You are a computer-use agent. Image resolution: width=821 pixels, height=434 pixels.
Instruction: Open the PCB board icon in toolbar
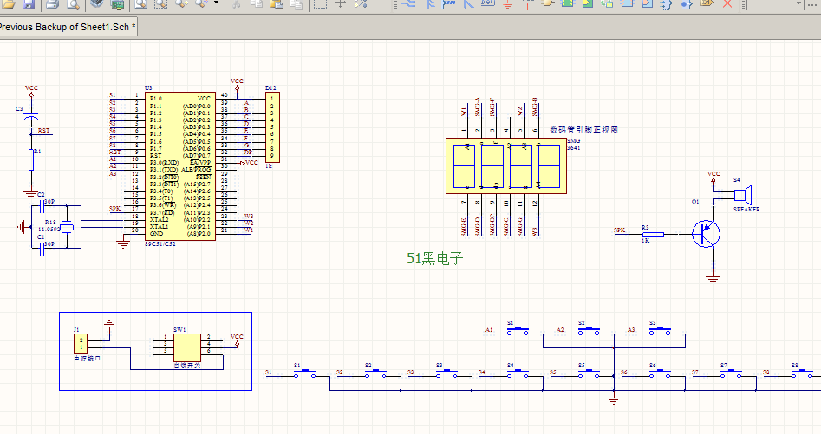118,4
